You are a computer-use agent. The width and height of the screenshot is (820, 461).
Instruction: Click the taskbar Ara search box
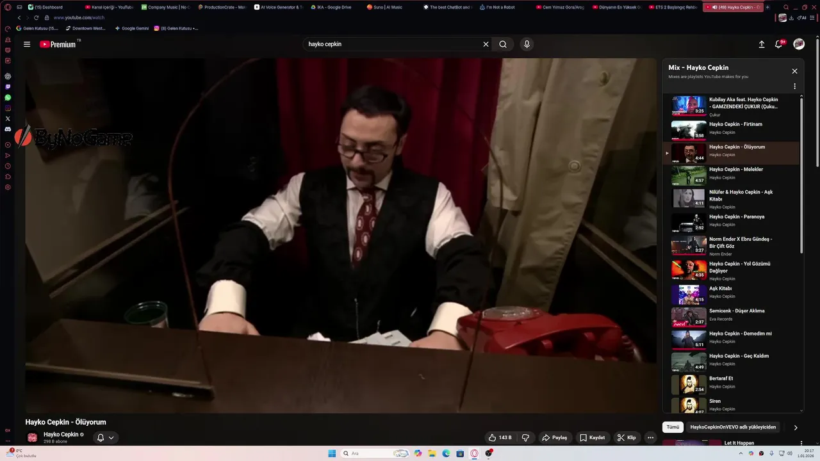375,453
